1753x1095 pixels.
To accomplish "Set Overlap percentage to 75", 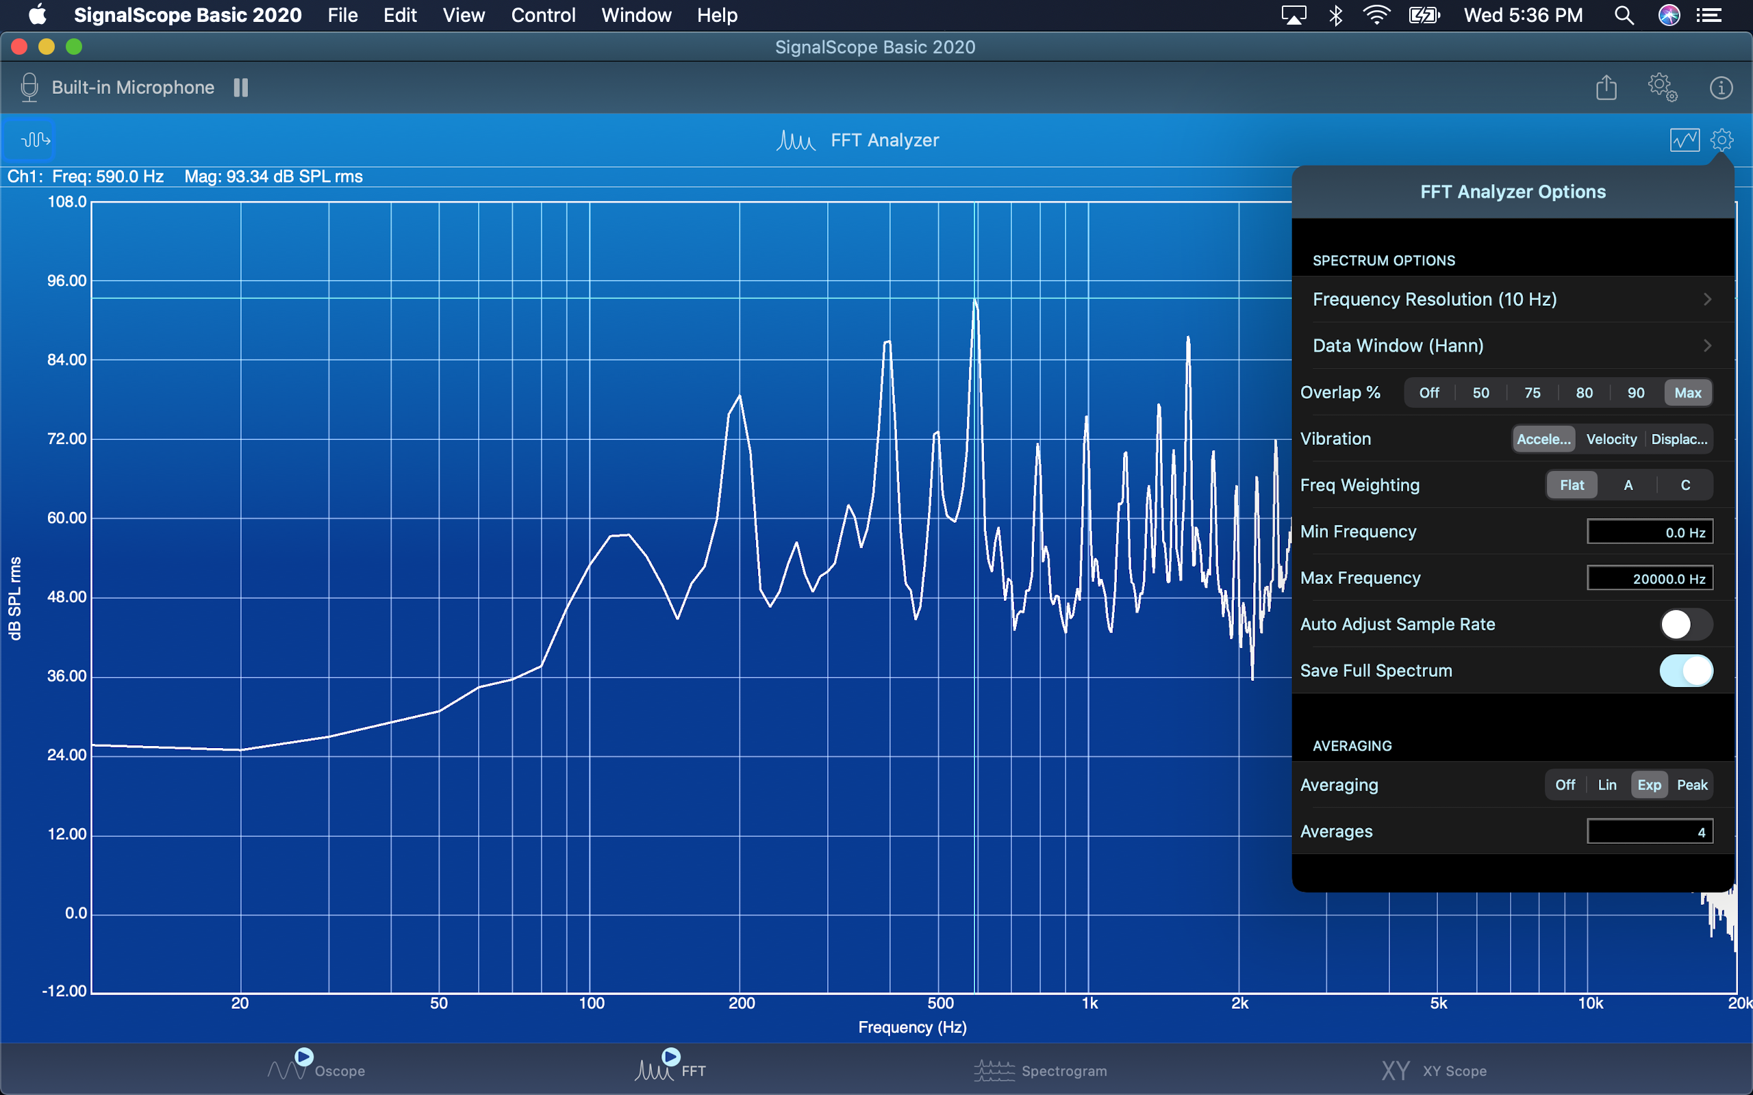I will click(1532, 393).
